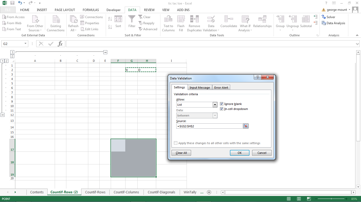Toggle the Ignore blank checkbox
The height and width of the screenshot is (202, 361).
click(222, 104)
